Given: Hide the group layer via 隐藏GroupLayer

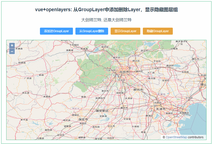Looking at the screenshot, I should click(157, 31).
